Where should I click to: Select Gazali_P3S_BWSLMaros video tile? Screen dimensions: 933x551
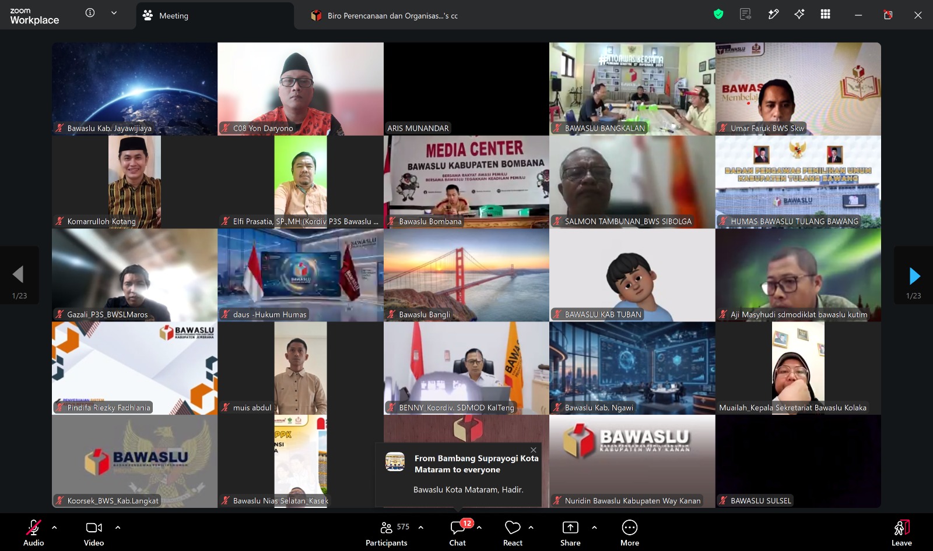click(x=135, y=275)
